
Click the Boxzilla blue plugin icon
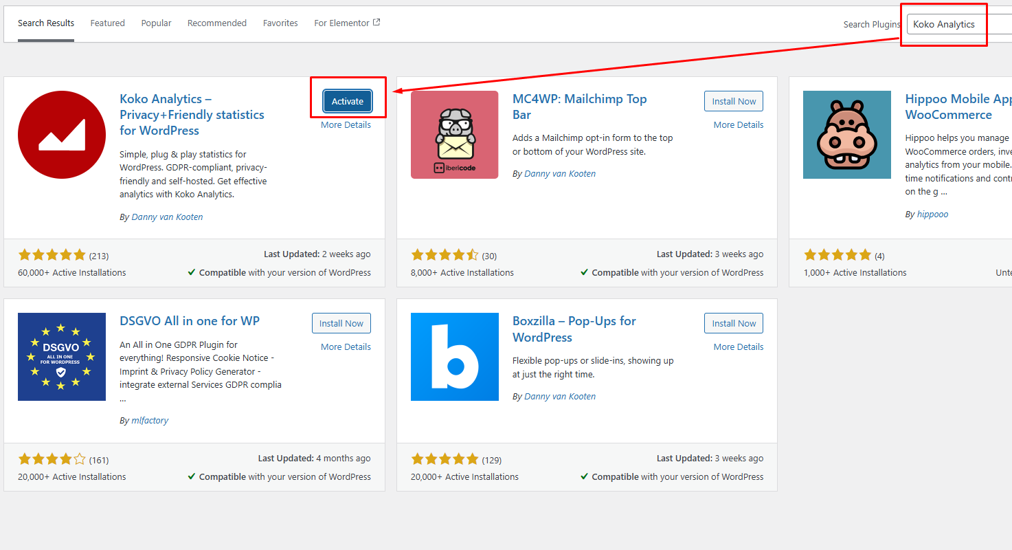[x=454, y=357]
